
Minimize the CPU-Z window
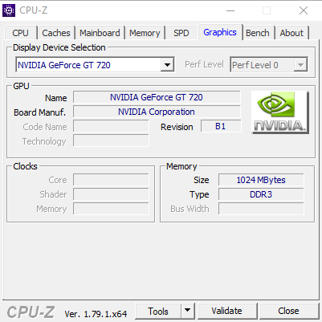pyautogui.click(x=230, y=10)
